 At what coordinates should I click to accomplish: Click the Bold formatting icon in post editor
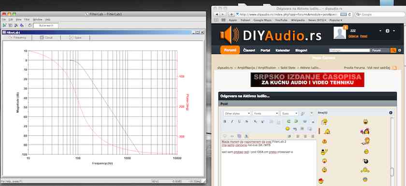[x=225, y=121]
